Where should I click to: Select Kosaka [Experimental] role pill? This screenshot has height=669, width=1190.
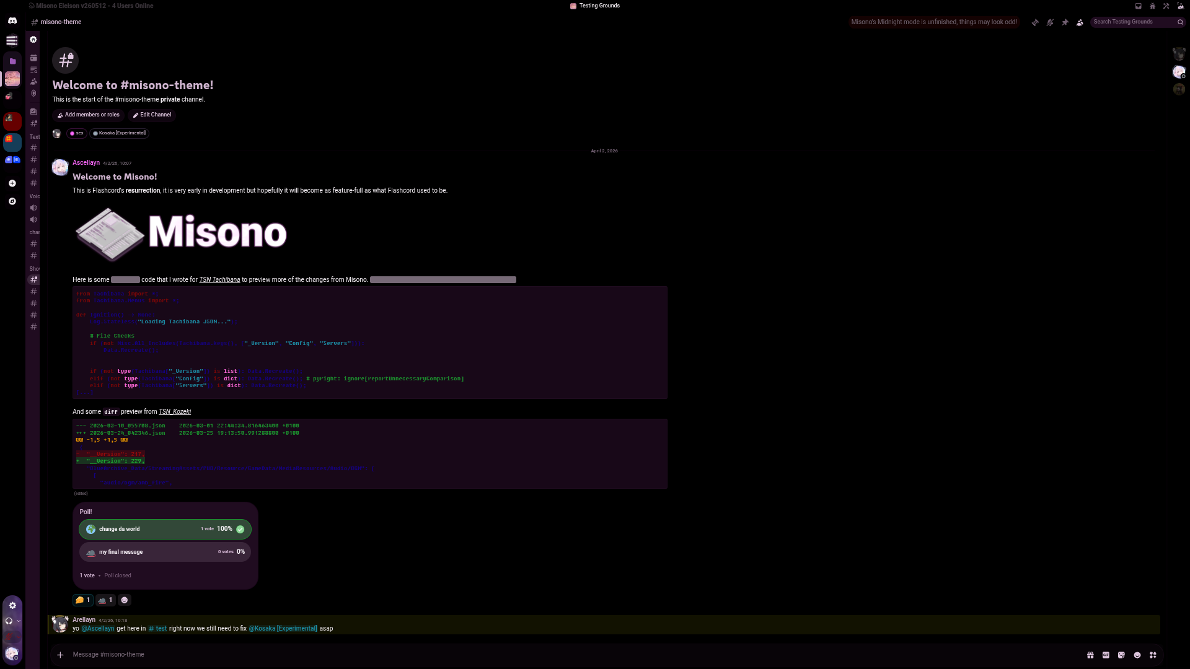point(120,133)
